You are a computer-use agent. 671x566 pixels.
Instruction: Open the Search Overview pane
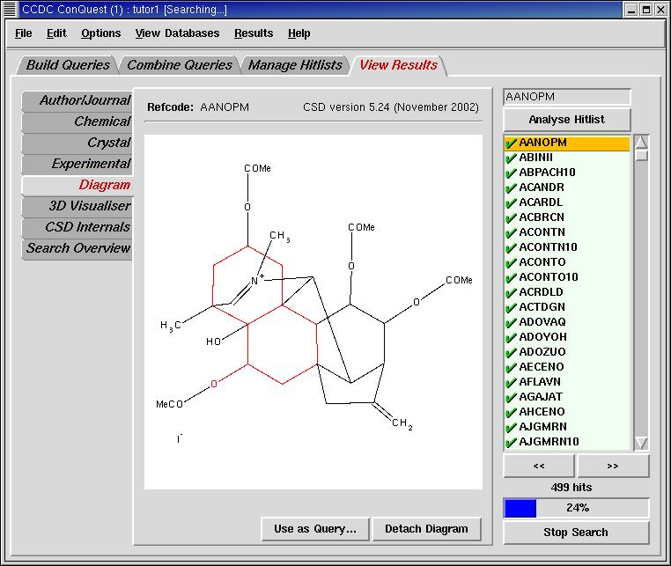tap(77, 248)
